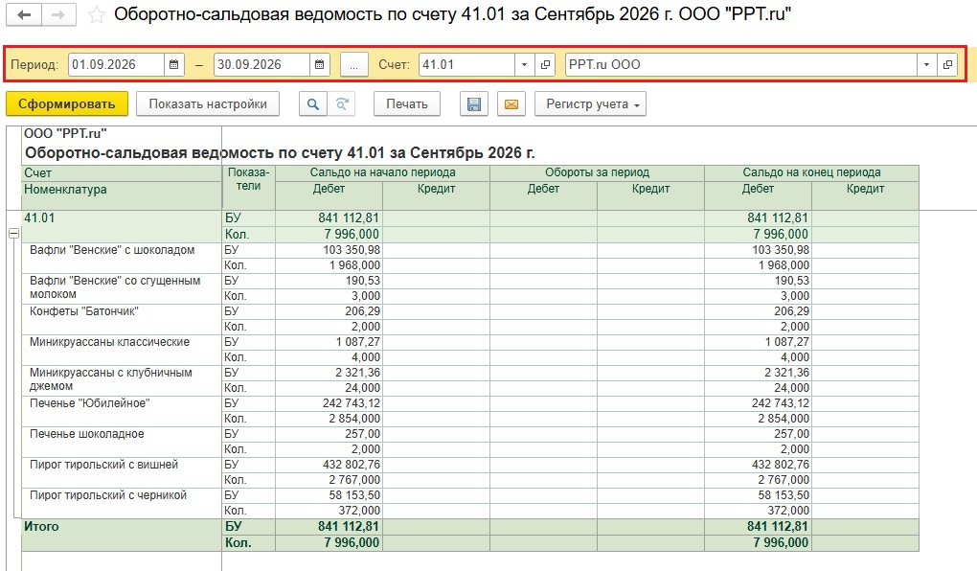Click the Счет field containing 41.01
This screenshot has width=977, height=571.
(x=466, y=64)
